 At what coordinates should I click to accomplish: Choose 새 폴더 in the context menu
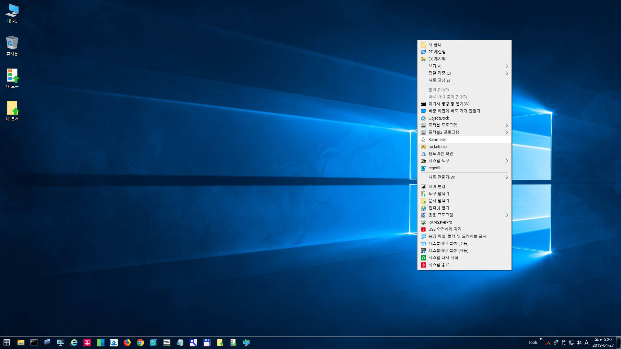(x=464, y=45)
